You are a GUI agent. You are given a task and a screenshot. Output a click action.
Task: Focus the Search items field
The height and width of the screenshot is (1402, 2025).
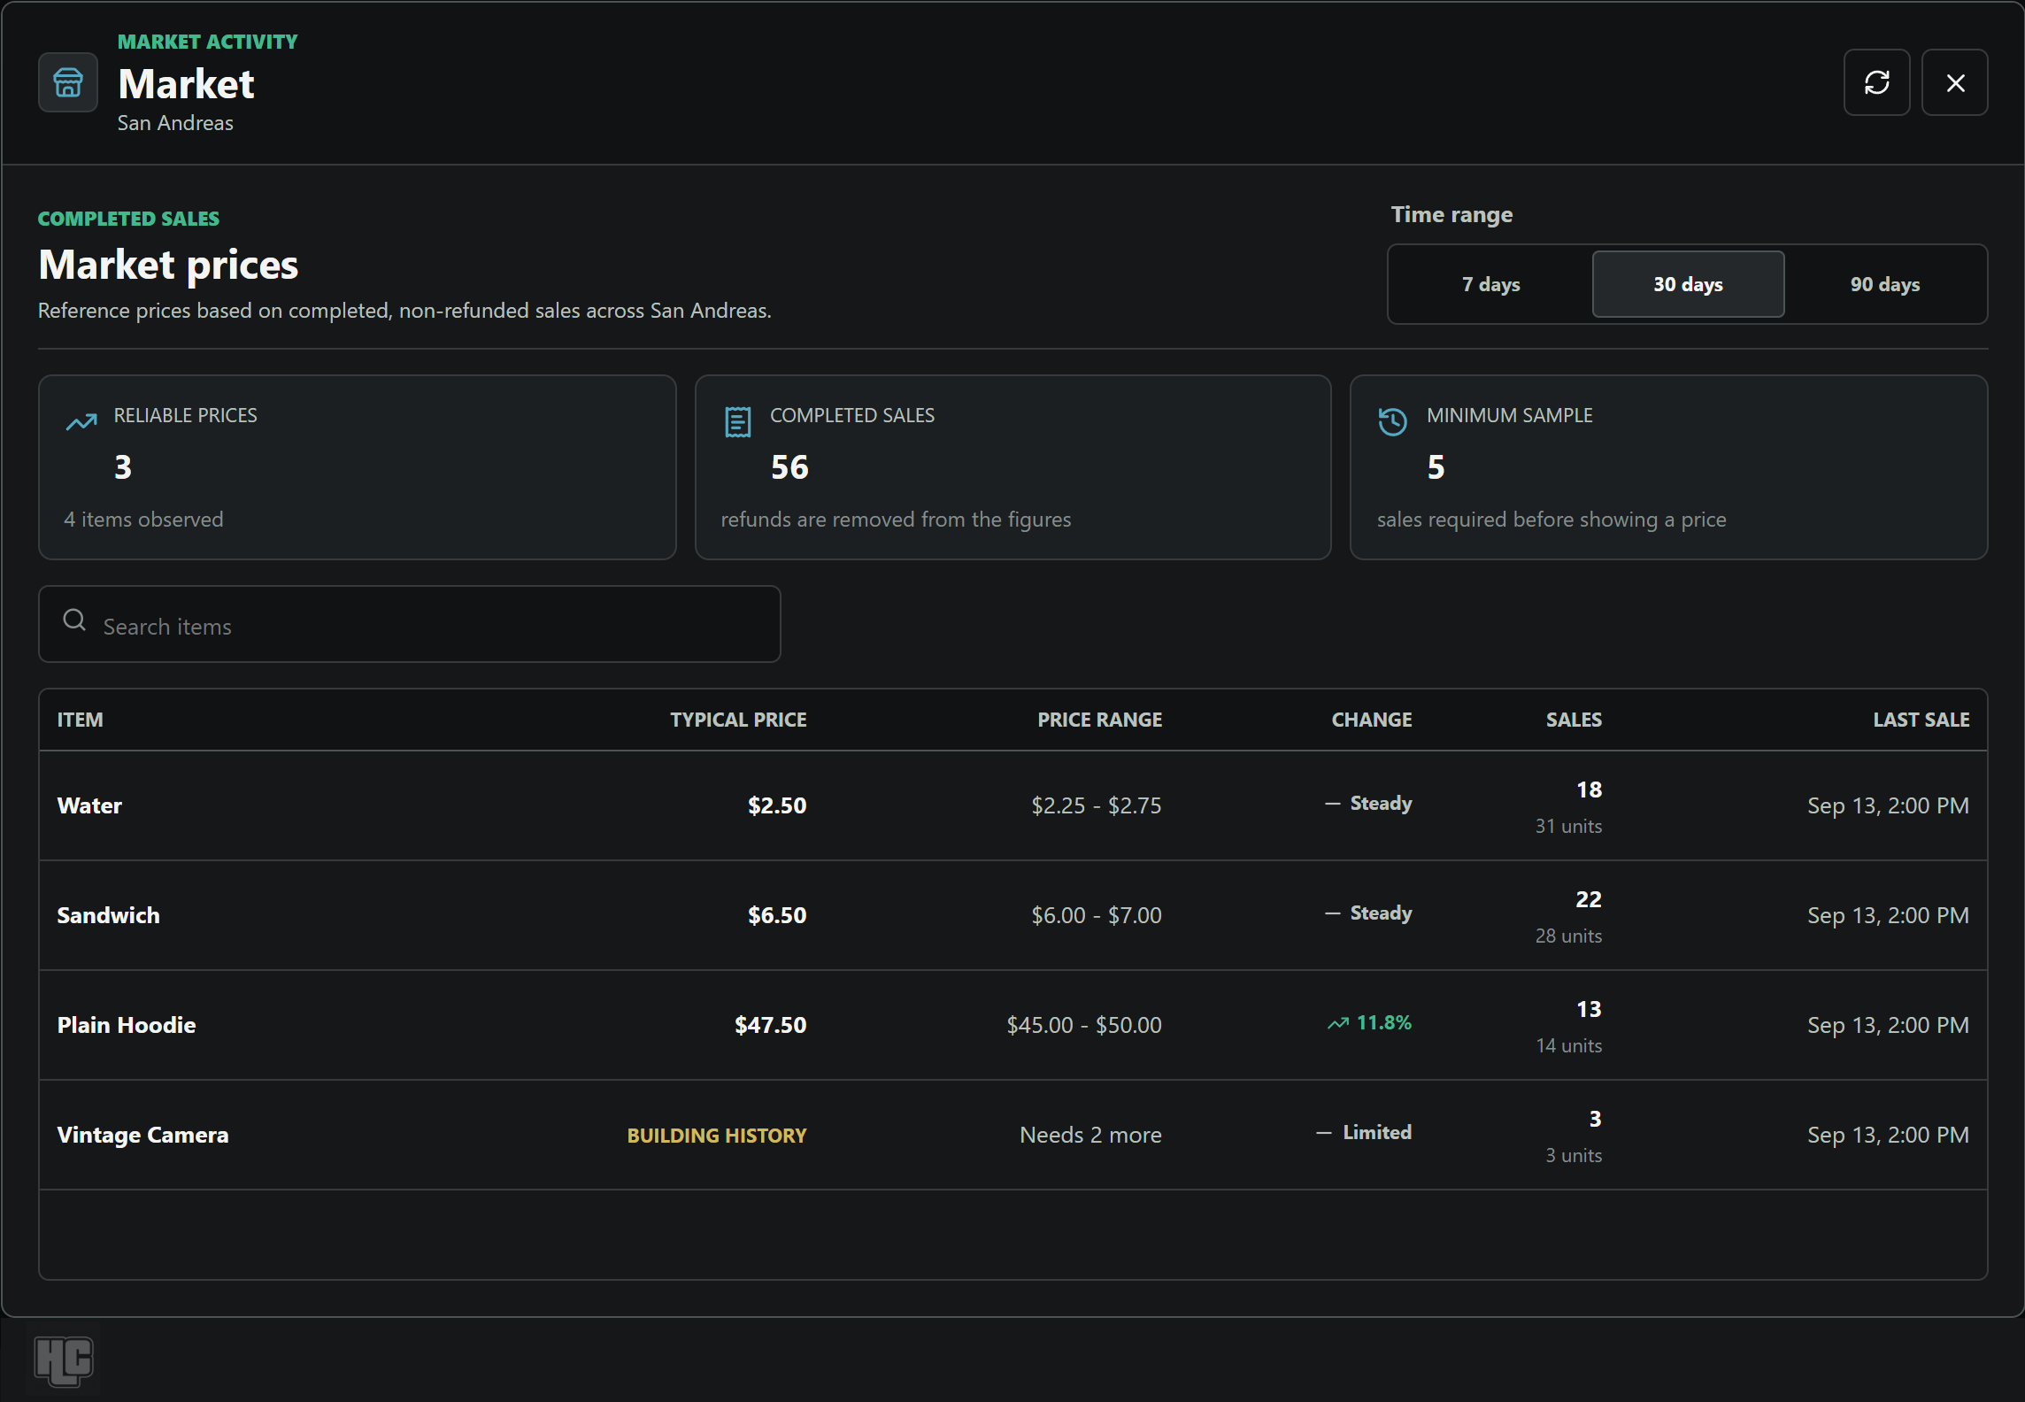click(x=410, y=624)
